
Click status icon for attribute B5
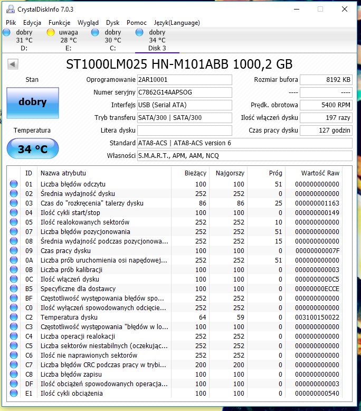(14, 288)
